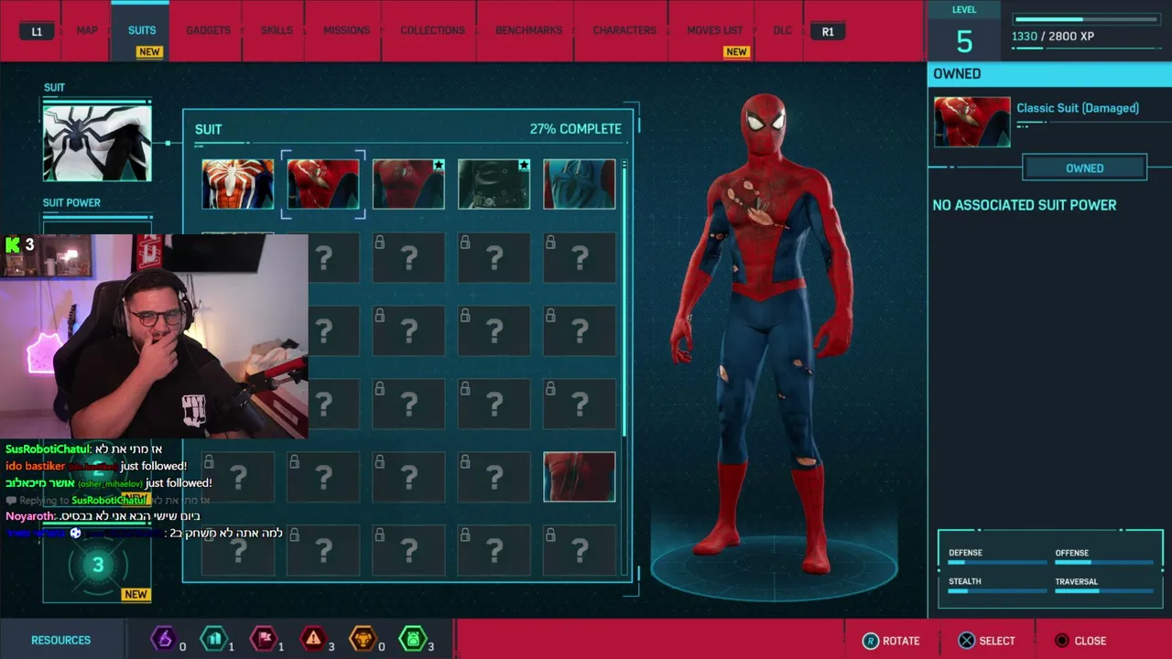Click the TRAVERSAL stat bar
1172x659 pixels.
pyautogui.click(x=1103, y=591)
